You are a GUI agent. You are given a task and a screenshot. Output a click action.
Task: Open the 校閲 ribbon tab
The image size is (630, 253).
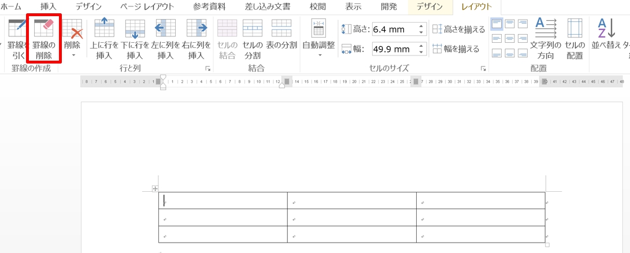(x=318, y=7)
